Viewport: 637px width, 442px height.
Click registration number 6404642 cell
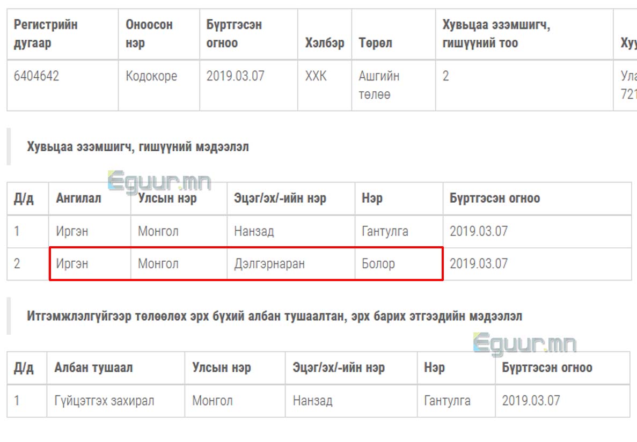tap(36, 76)
